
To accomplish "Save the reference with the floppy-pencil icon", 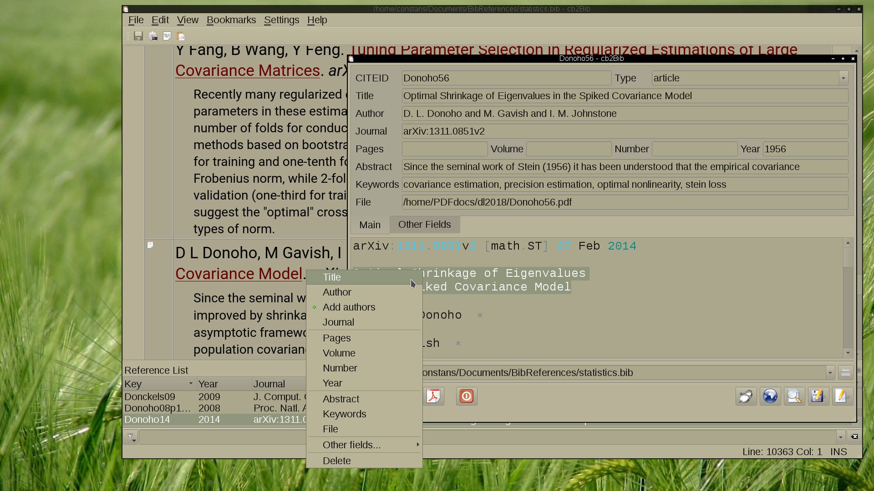I will click(x=818, y=396).
